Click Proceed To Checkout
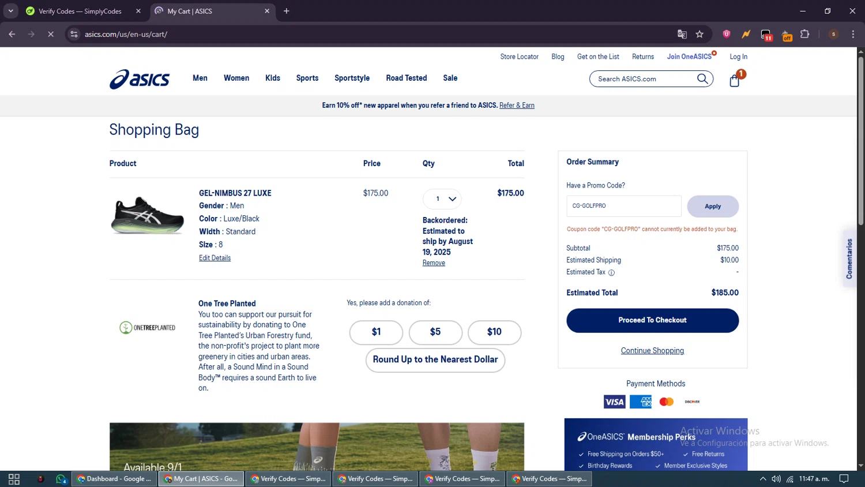The width and height of the screenshot is (865, 487). tap(652, 320)
